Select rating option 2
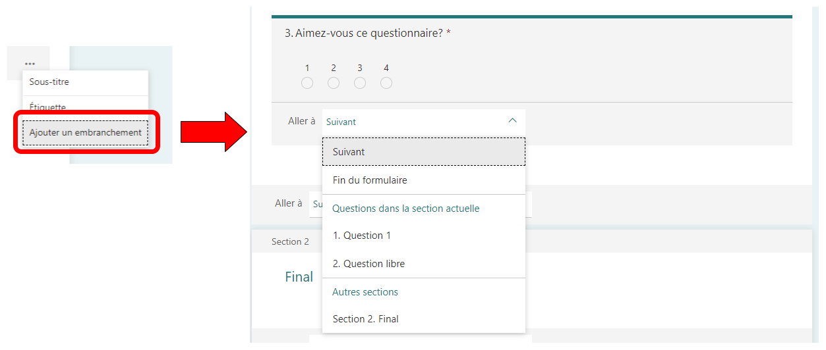This screenshot has height=350, width=826. tap(334, 83)
